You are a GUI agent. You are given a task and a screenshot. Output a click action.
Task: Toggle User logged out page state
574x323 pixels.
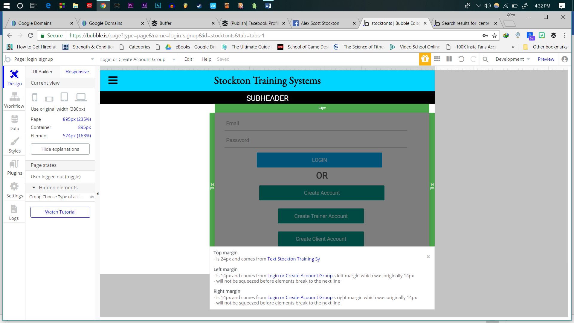click(56, 176)
